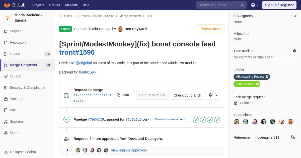This screenshot has height=158, width=301.
Task: Click help icon on MR::Awaiting Review label
Action: point(267,77)
